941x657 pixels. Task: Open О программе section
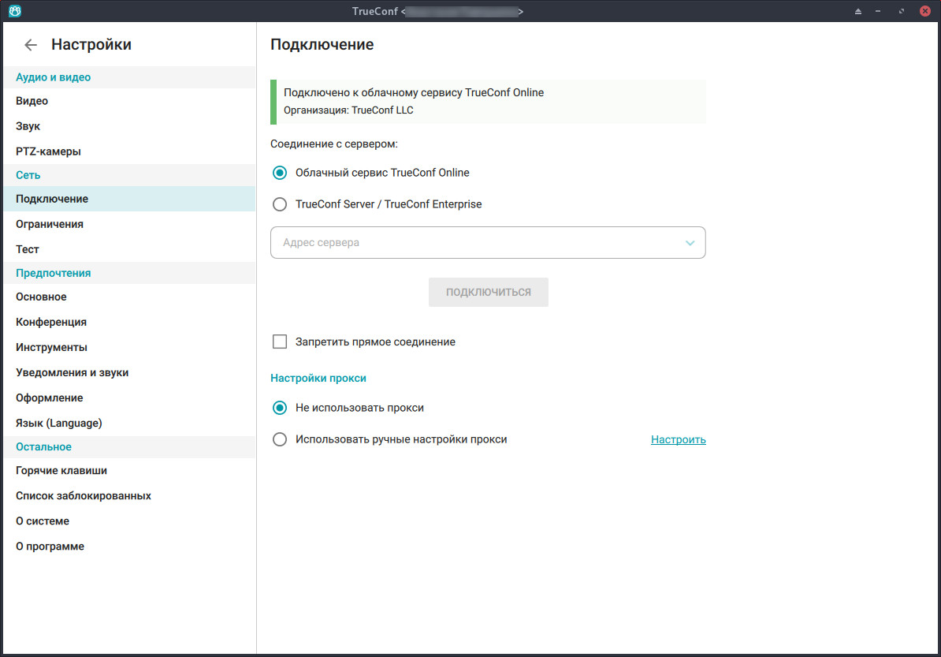[129, 546]
